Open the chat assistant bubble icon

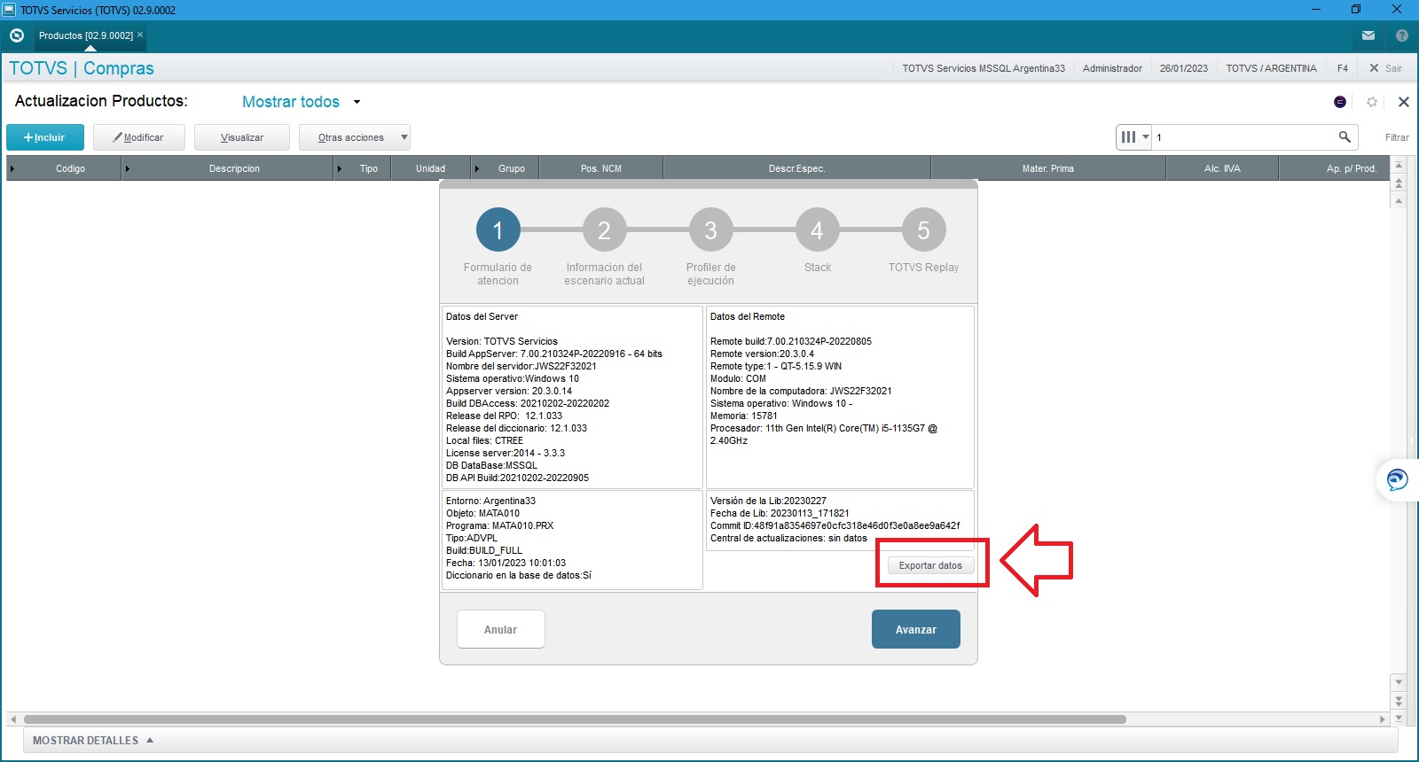1397,479
